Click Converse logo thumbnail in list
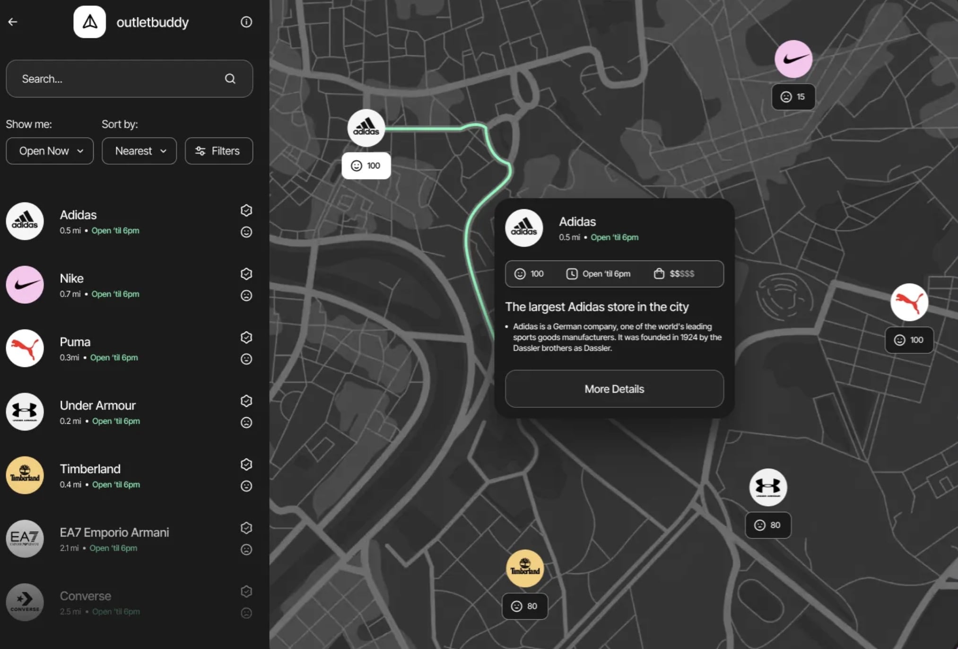 click(25, 602)
